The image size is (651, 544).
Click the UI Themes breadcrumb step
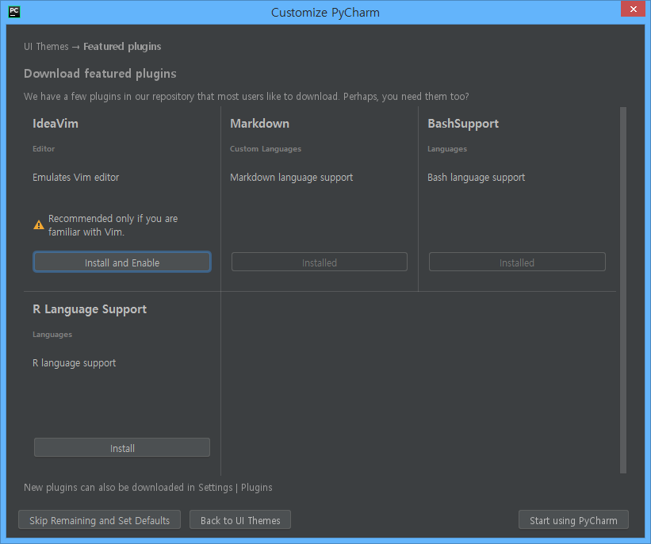tap(46, 47)
